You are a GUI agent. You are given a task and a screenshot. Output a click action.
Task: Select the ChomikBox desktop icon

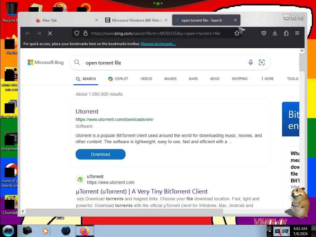[x=10, y=205]
